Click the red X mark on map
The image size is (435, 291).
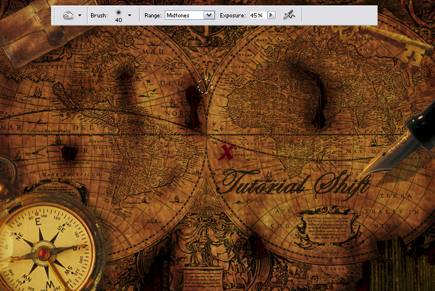pos(226,152)
